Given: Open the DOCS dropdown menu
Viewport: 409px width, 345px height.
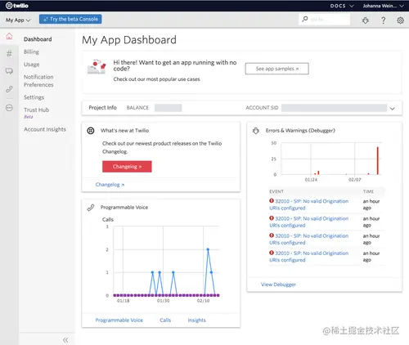Looking at the screenshot, I should click(x=342, y=6).
